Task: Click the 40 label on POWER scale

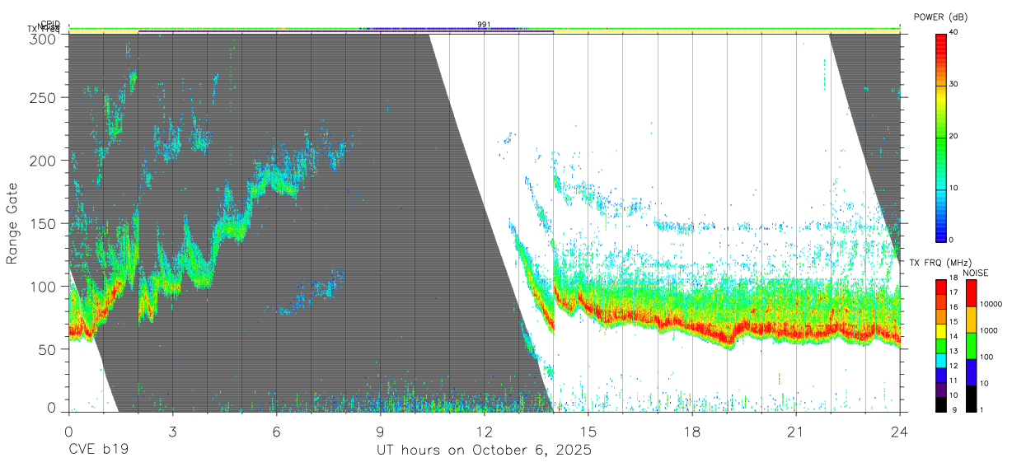Action: tap(955, 33)
